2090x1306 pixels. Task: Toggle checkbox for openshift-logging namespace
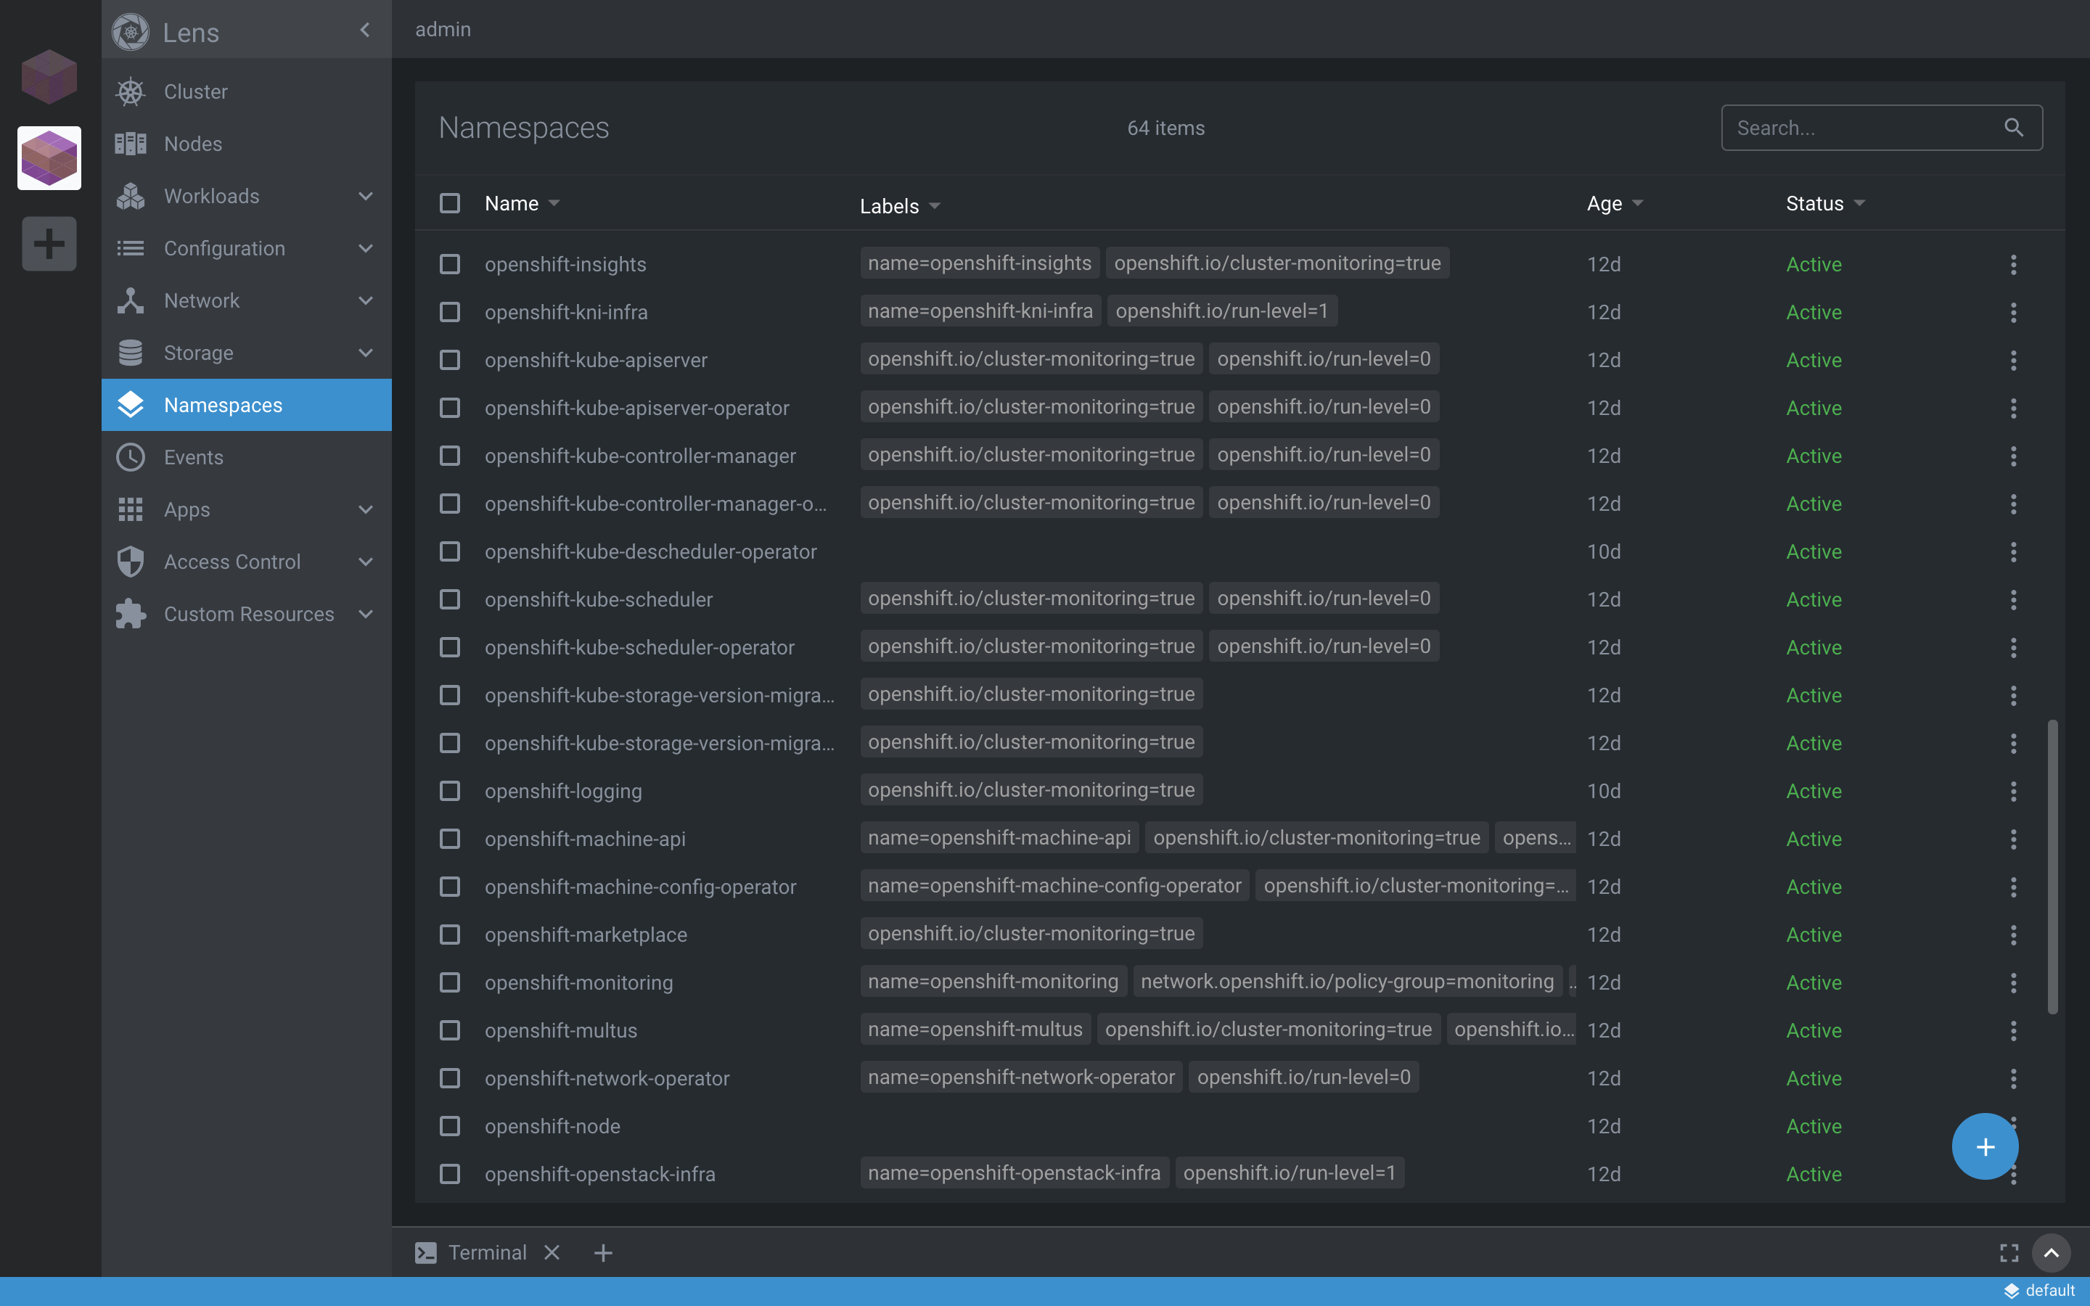tap(448, 790)
